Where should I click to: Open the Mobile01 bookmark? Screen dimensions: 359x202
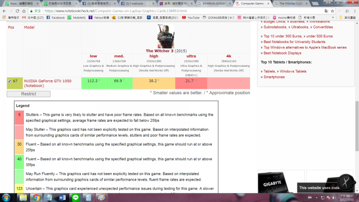[76, 17]
